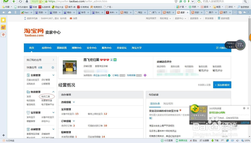Screen dimensions: 251x143
Task: Open the 应用中心 navigation tab
Action: (47, 48)
